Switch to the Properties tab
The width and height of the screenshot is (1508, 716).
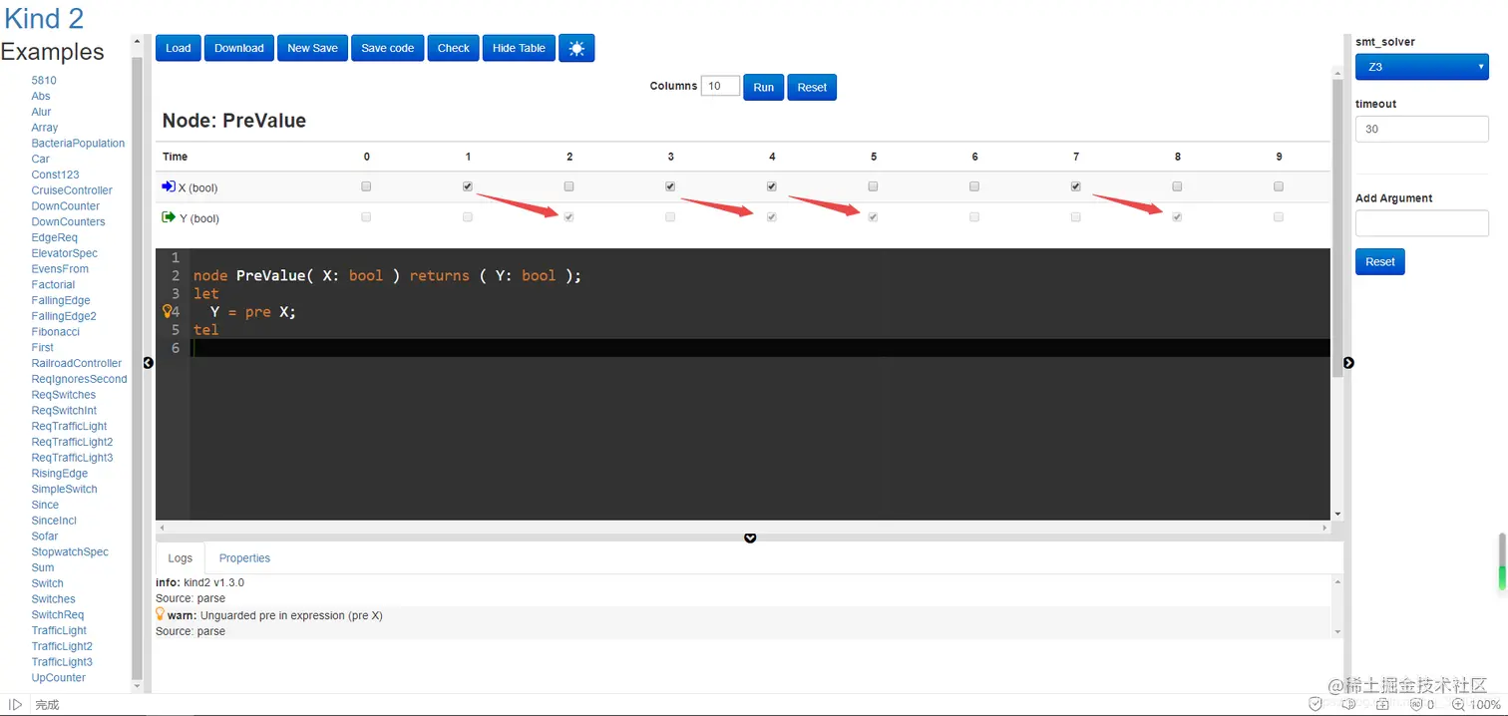[x=244, y=558]
